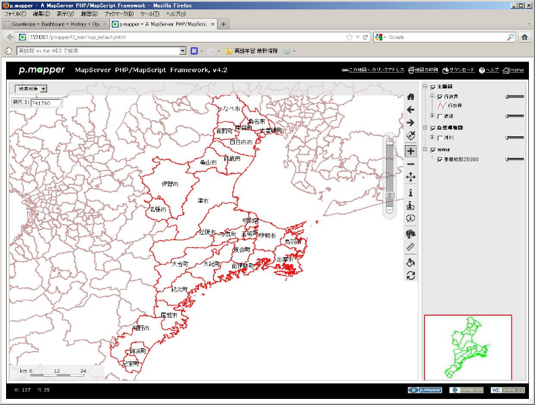Select the zoom in plus tool
Viewport: 535px width, 405px height.
pos(410,151)
